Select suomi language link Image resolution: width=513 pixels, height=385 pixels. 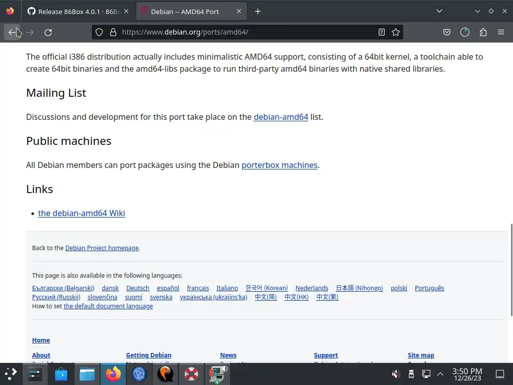click(x=133, y=297)
